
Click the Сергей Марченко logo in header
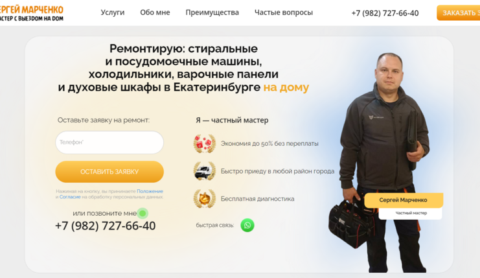click(32, 13)
